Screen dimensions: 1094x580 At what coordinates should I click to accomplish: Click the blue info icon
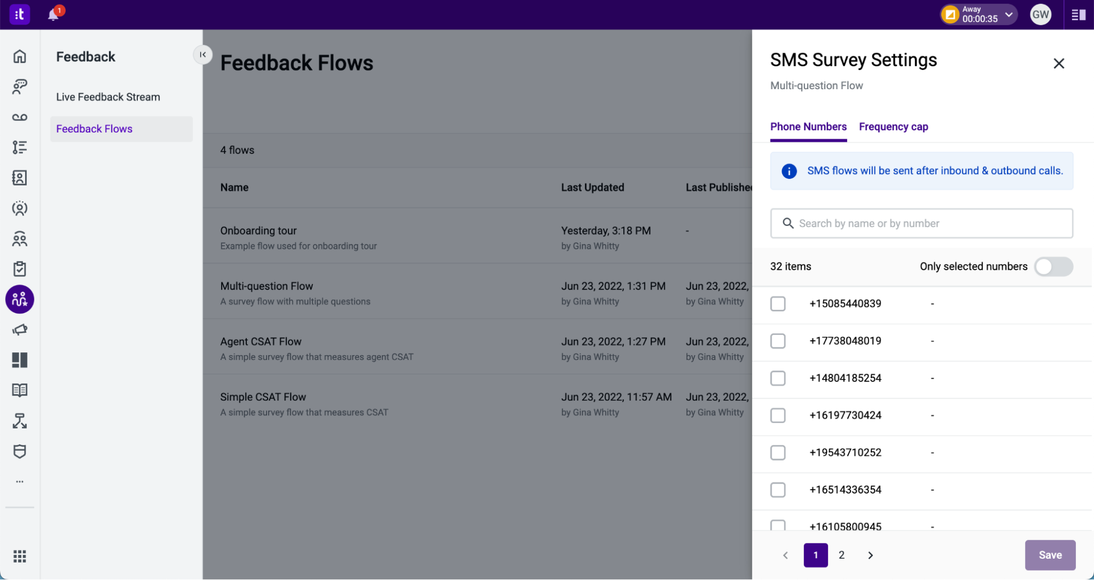[789, 171]
